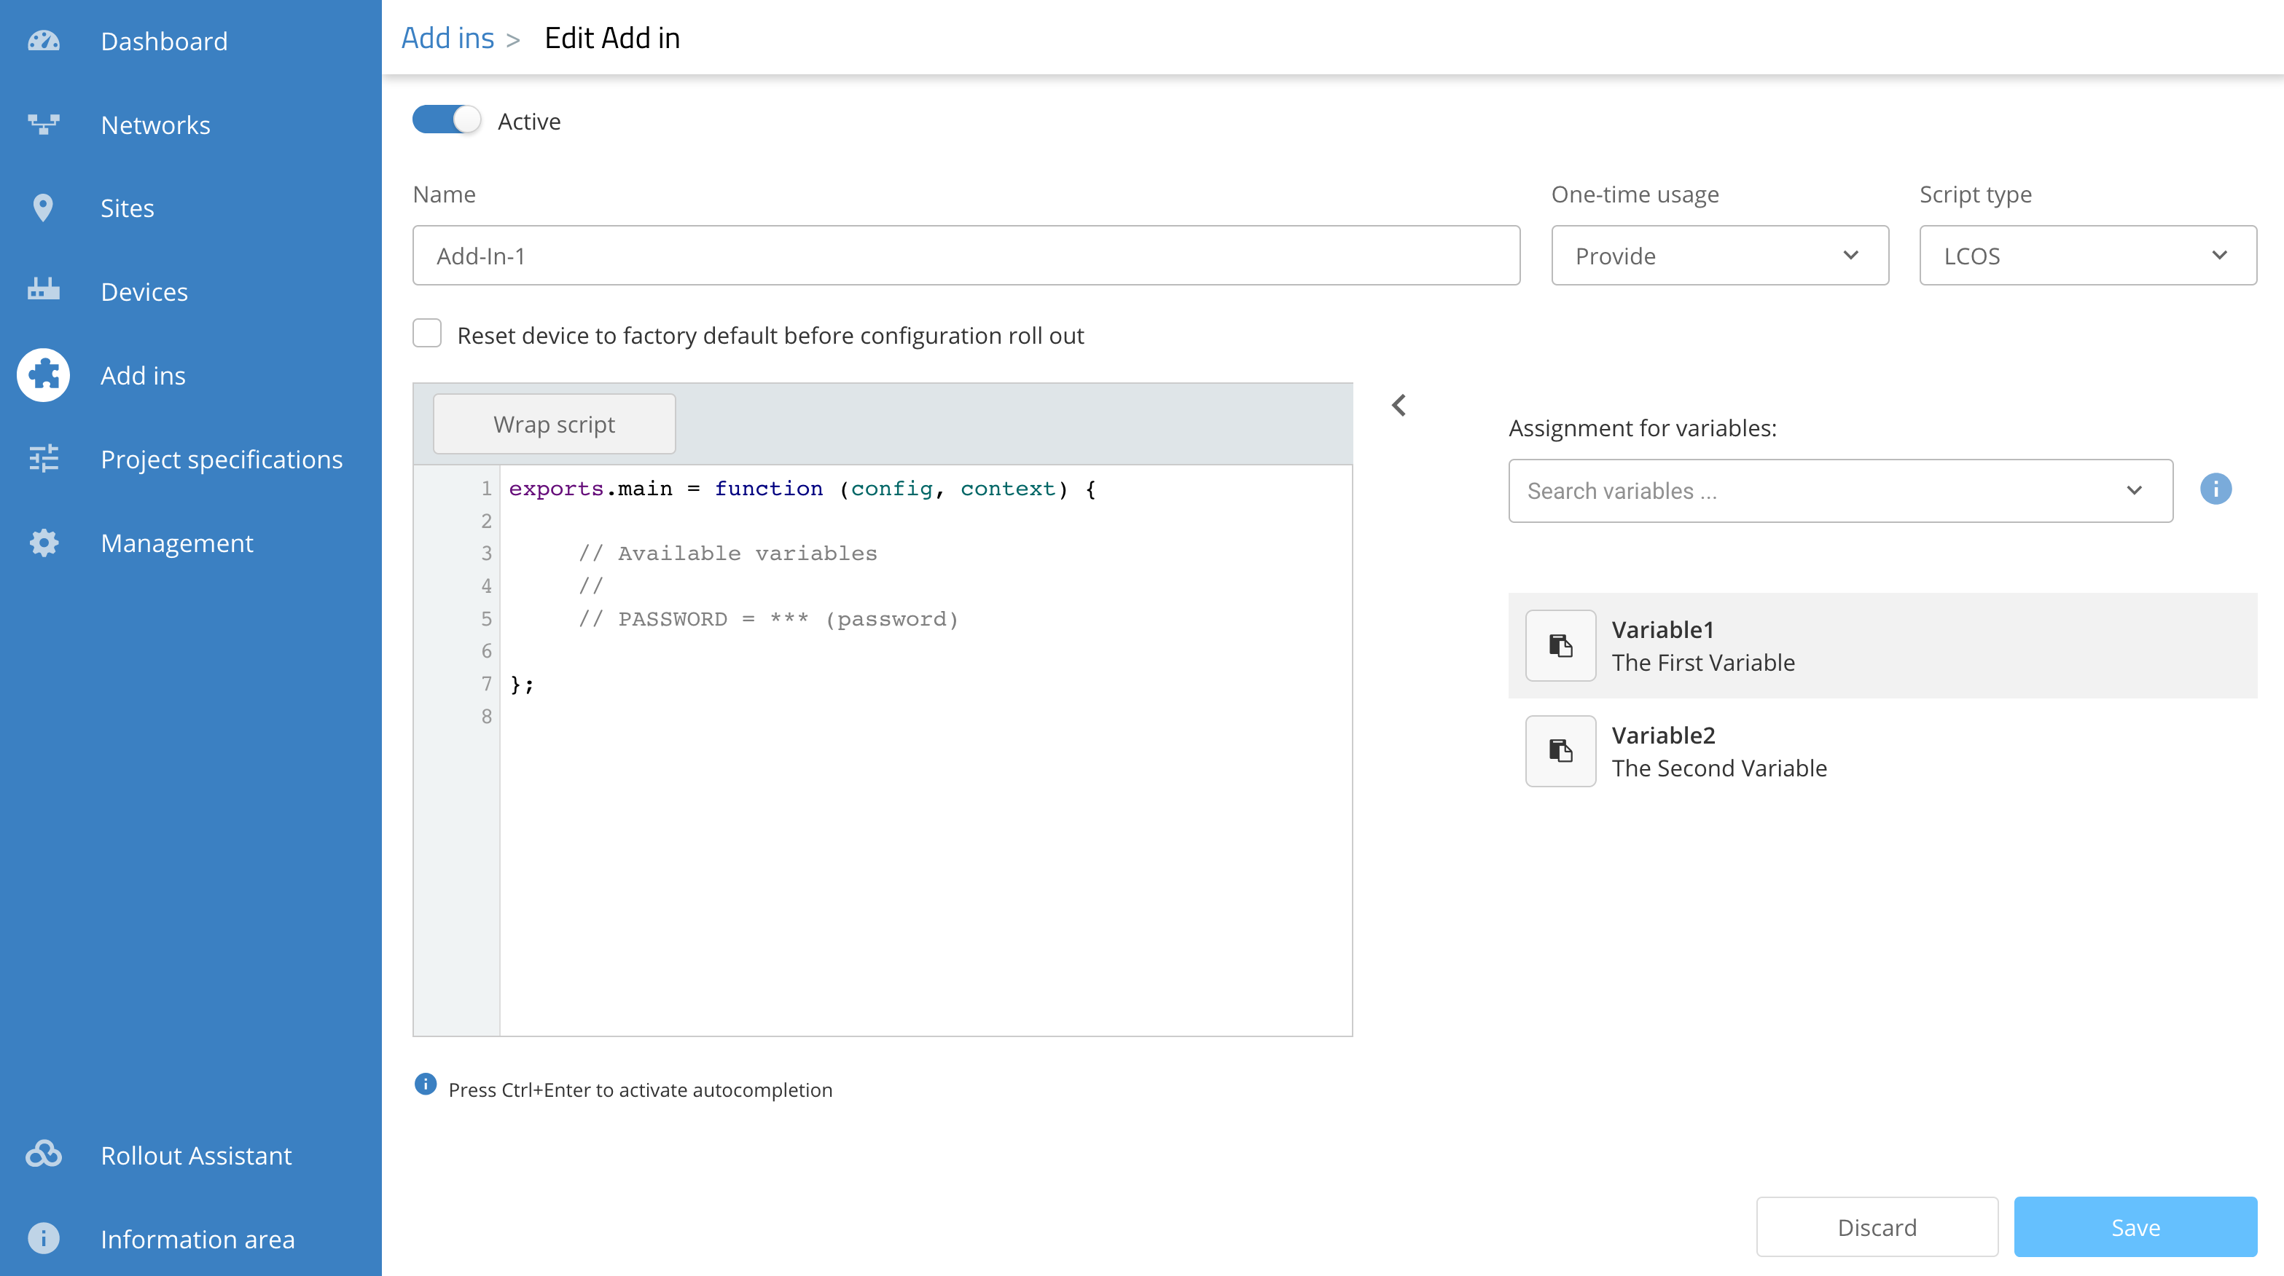2284x1276 pixels.
Task: Open Project specifications in sidebar
Action: coord(221,459)
